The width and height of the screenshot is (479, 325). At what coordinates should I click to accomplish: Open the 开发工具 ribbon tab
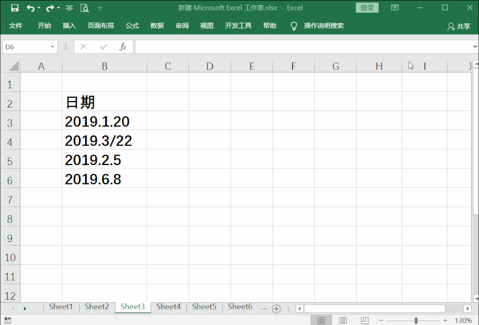(238, 26)
